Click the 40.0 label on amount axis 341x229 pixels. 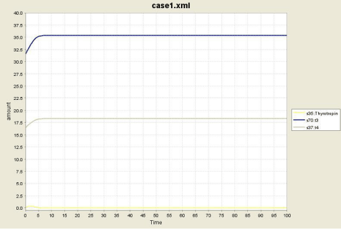(x=18, y=13)
